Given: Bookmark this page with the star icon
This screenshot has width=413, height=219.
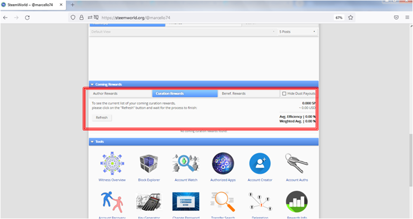Looking at the screenshot, I should point(350,18).
